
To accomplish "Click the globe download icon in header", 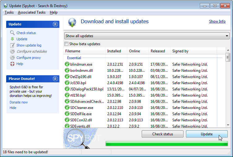I will [x=72, y=23].
